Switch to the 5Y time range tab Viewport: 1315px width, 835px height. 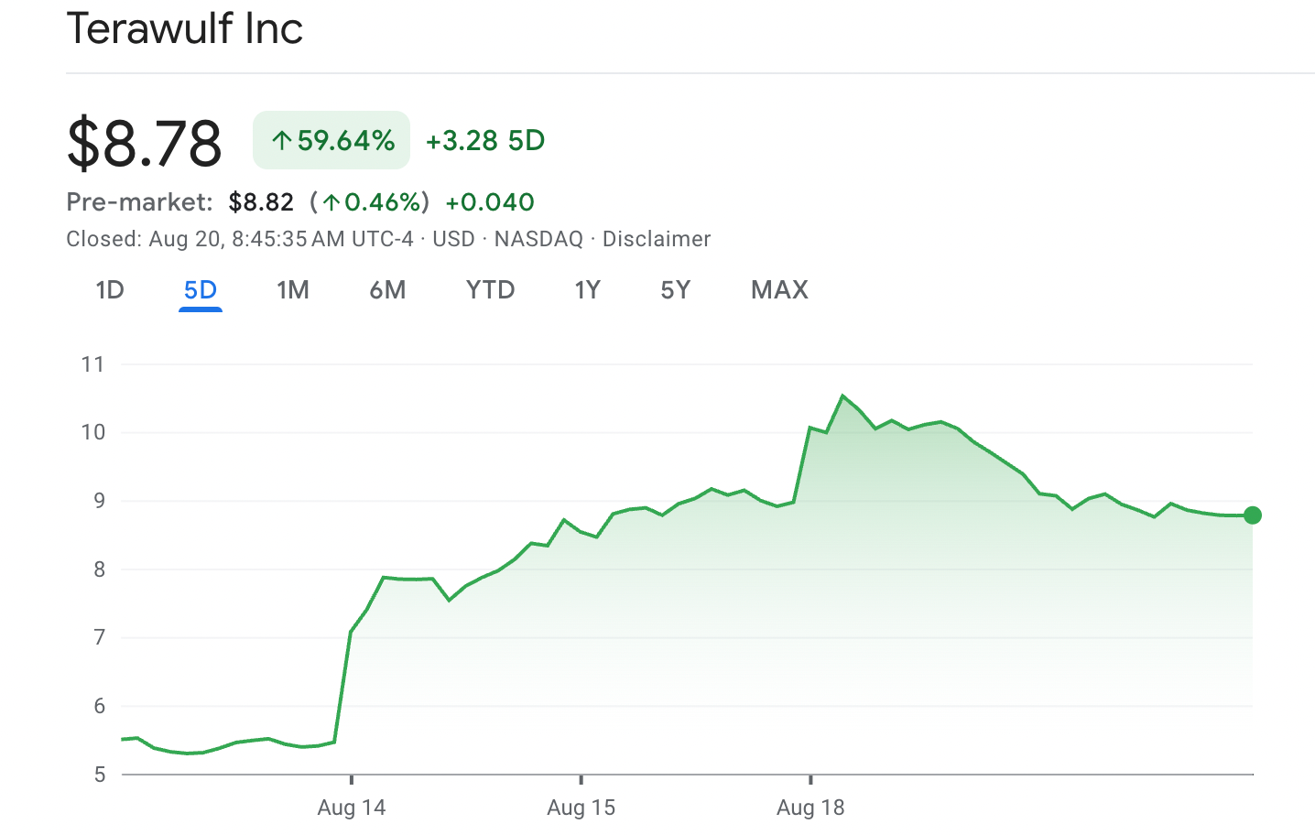pos(675,289)
